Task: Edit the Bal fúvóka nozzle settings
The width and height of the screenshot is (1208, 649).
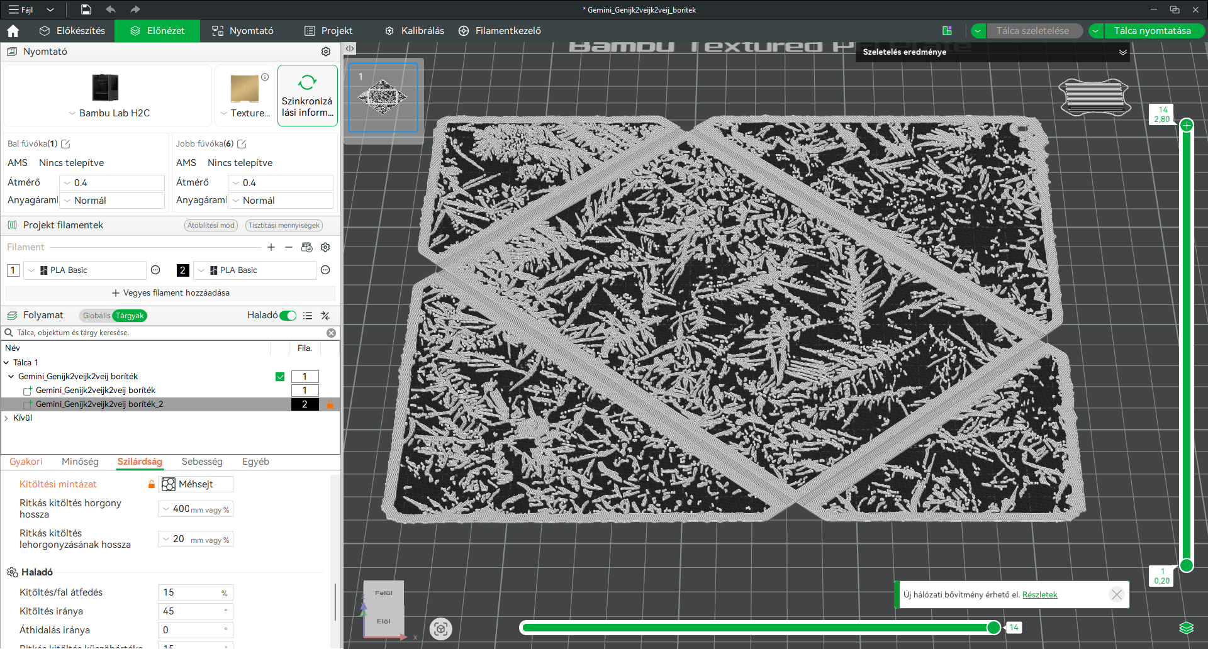Action: (x=65, y=144)
